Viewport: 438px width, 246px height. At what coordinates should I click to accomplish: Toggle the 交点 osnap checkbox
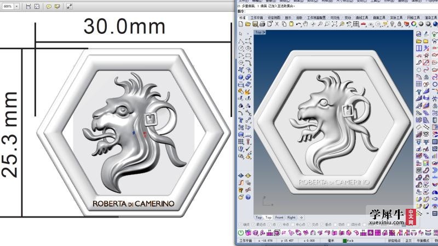[309, 225]
